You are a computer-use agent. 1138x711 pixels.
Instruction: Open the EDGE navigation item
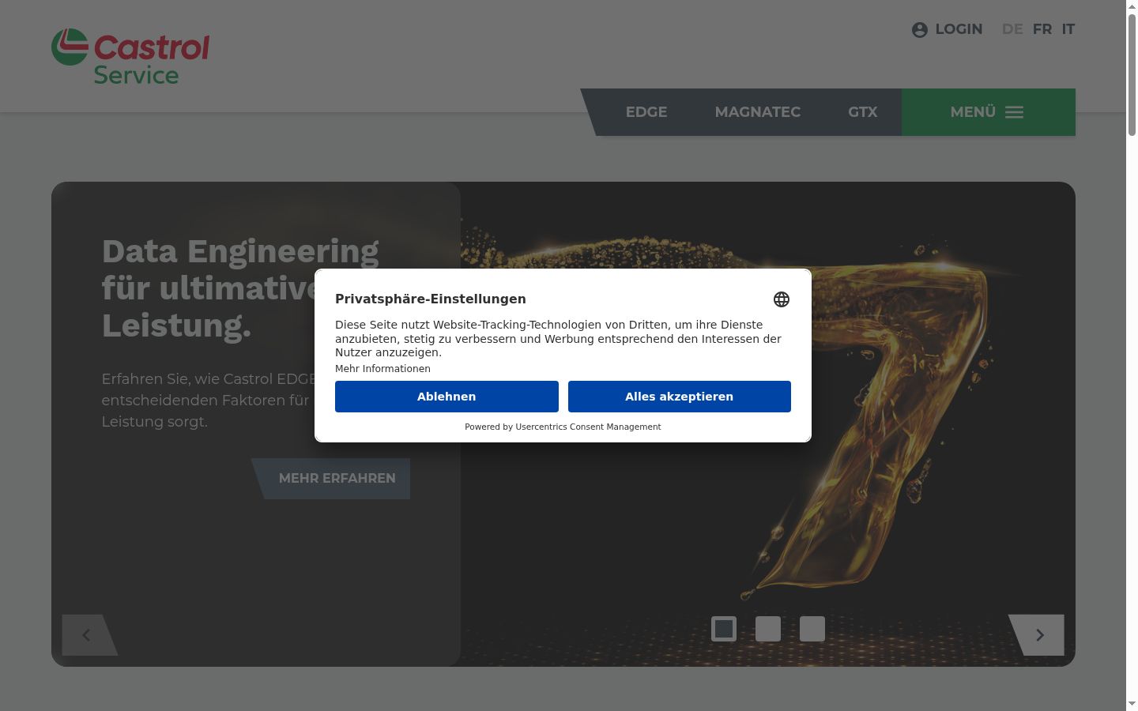(x=646, y=112)
